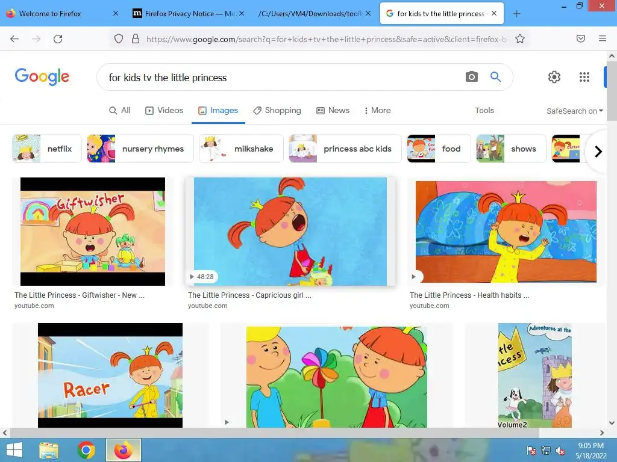Screen dimensions: 617x462
Task: Reload the current page
Action: [58, 39]
